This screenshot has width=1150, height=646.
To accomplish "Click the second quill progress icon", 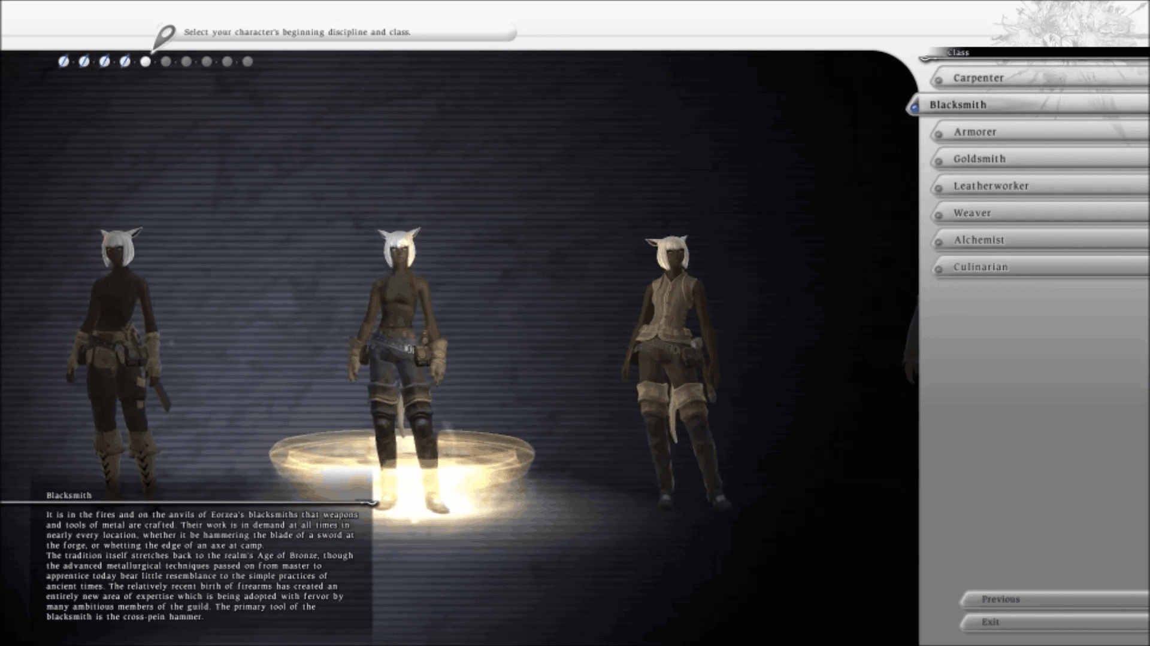I will 84,62.
